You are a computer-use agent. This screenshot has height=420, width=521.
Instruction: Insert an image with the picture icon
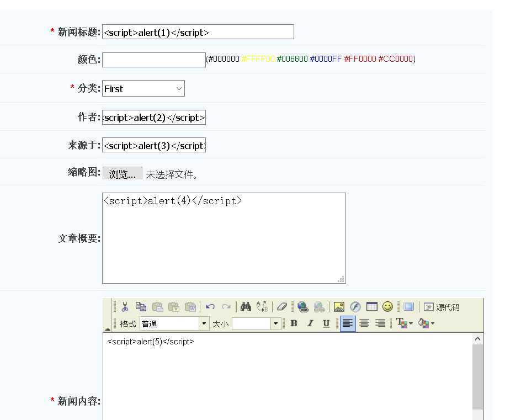pyautogui.click(x=339, y=307)
